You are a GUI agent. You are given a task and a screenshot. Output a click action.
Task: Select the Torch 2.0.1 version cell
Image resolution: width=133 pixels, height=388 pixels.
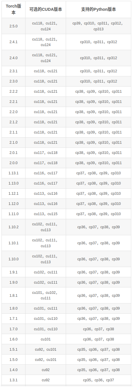click(x=13, y=153)
